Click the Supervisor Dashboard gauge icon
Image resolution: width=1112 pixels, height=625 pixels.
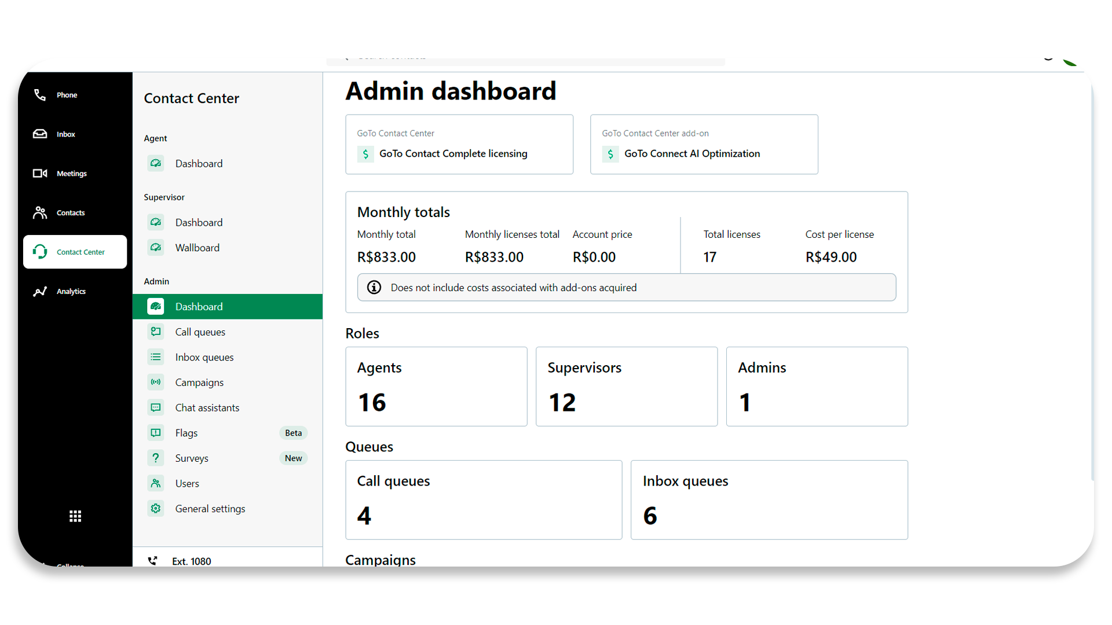point(156,222)
